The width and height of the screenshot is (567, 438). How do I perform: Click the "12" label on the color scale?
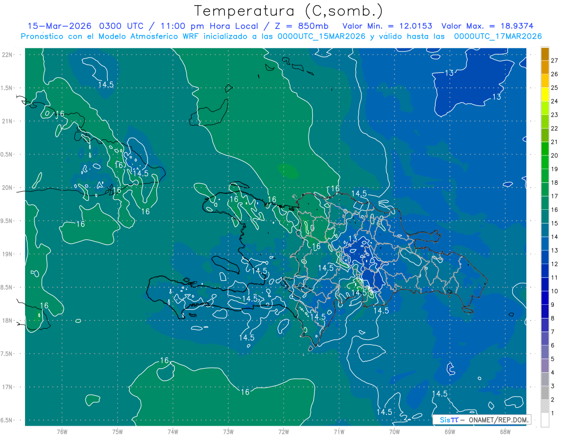[x=555, y=264]
